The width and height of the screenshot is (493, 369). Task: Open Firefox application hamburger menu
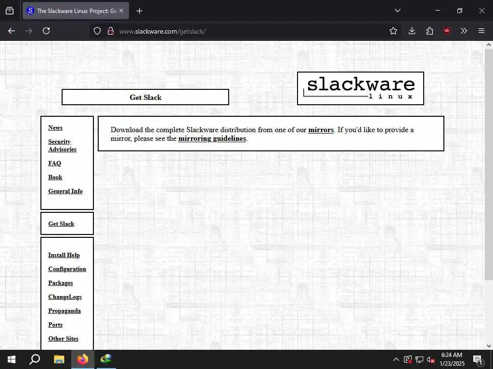[481, 31]
